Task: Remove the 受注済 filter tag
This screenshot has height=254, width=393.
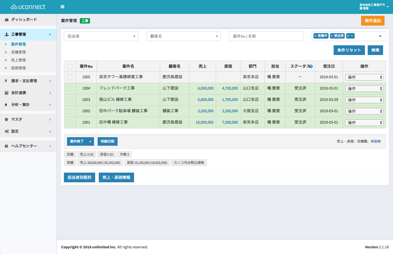Action: [x=332, y=36]
